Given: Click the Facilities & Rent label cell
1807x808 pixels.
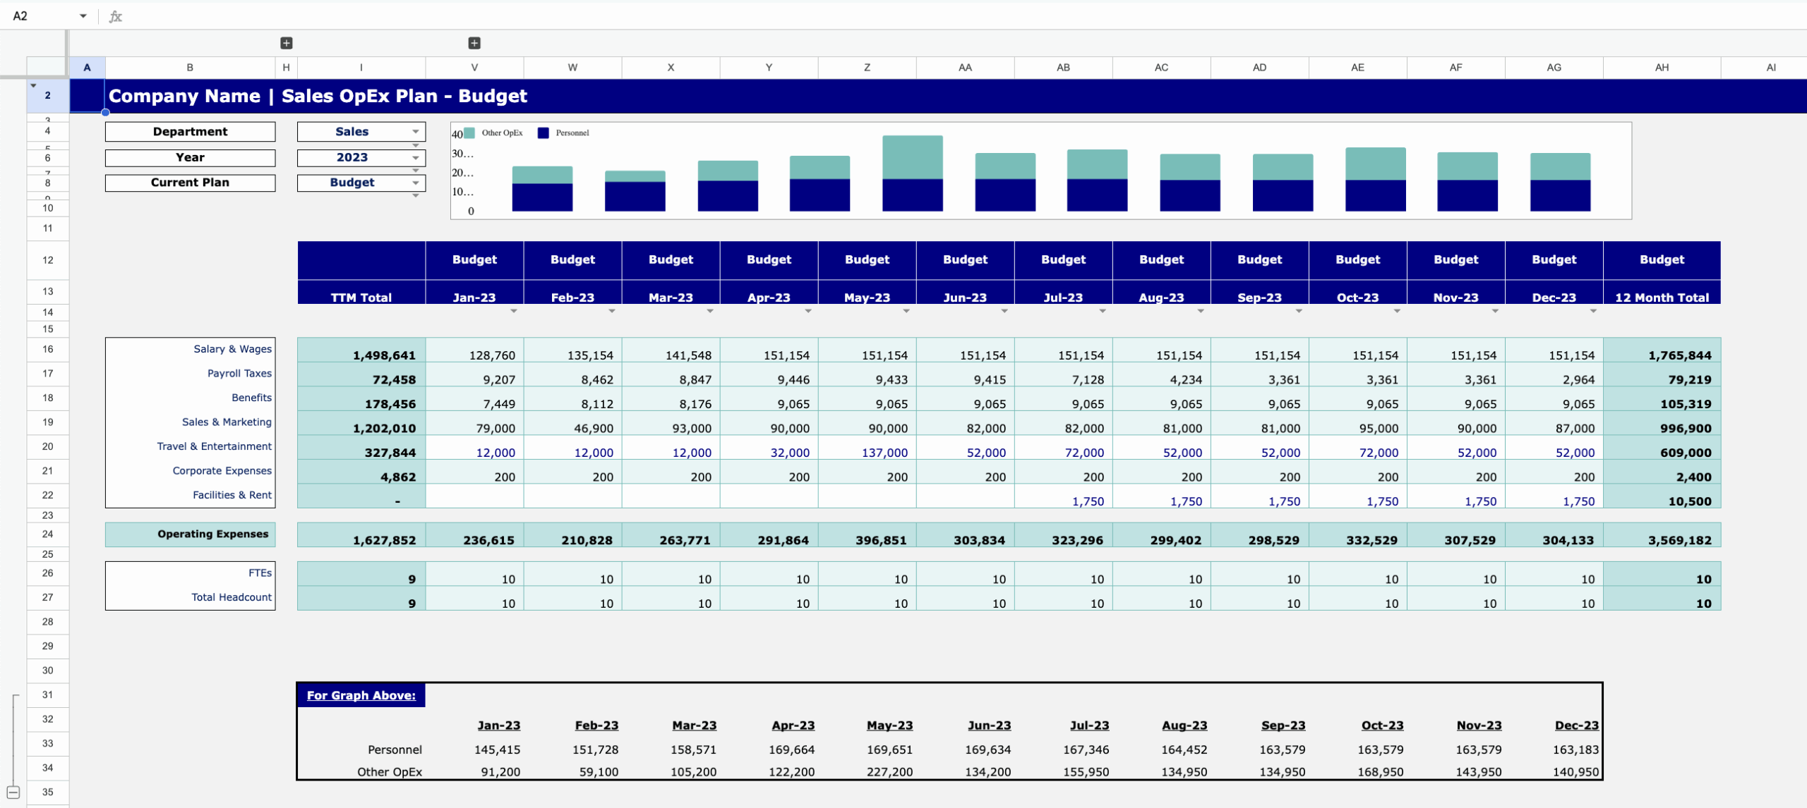Looking at the screenshot, I should pyautogui.click(x=232, y=494).
